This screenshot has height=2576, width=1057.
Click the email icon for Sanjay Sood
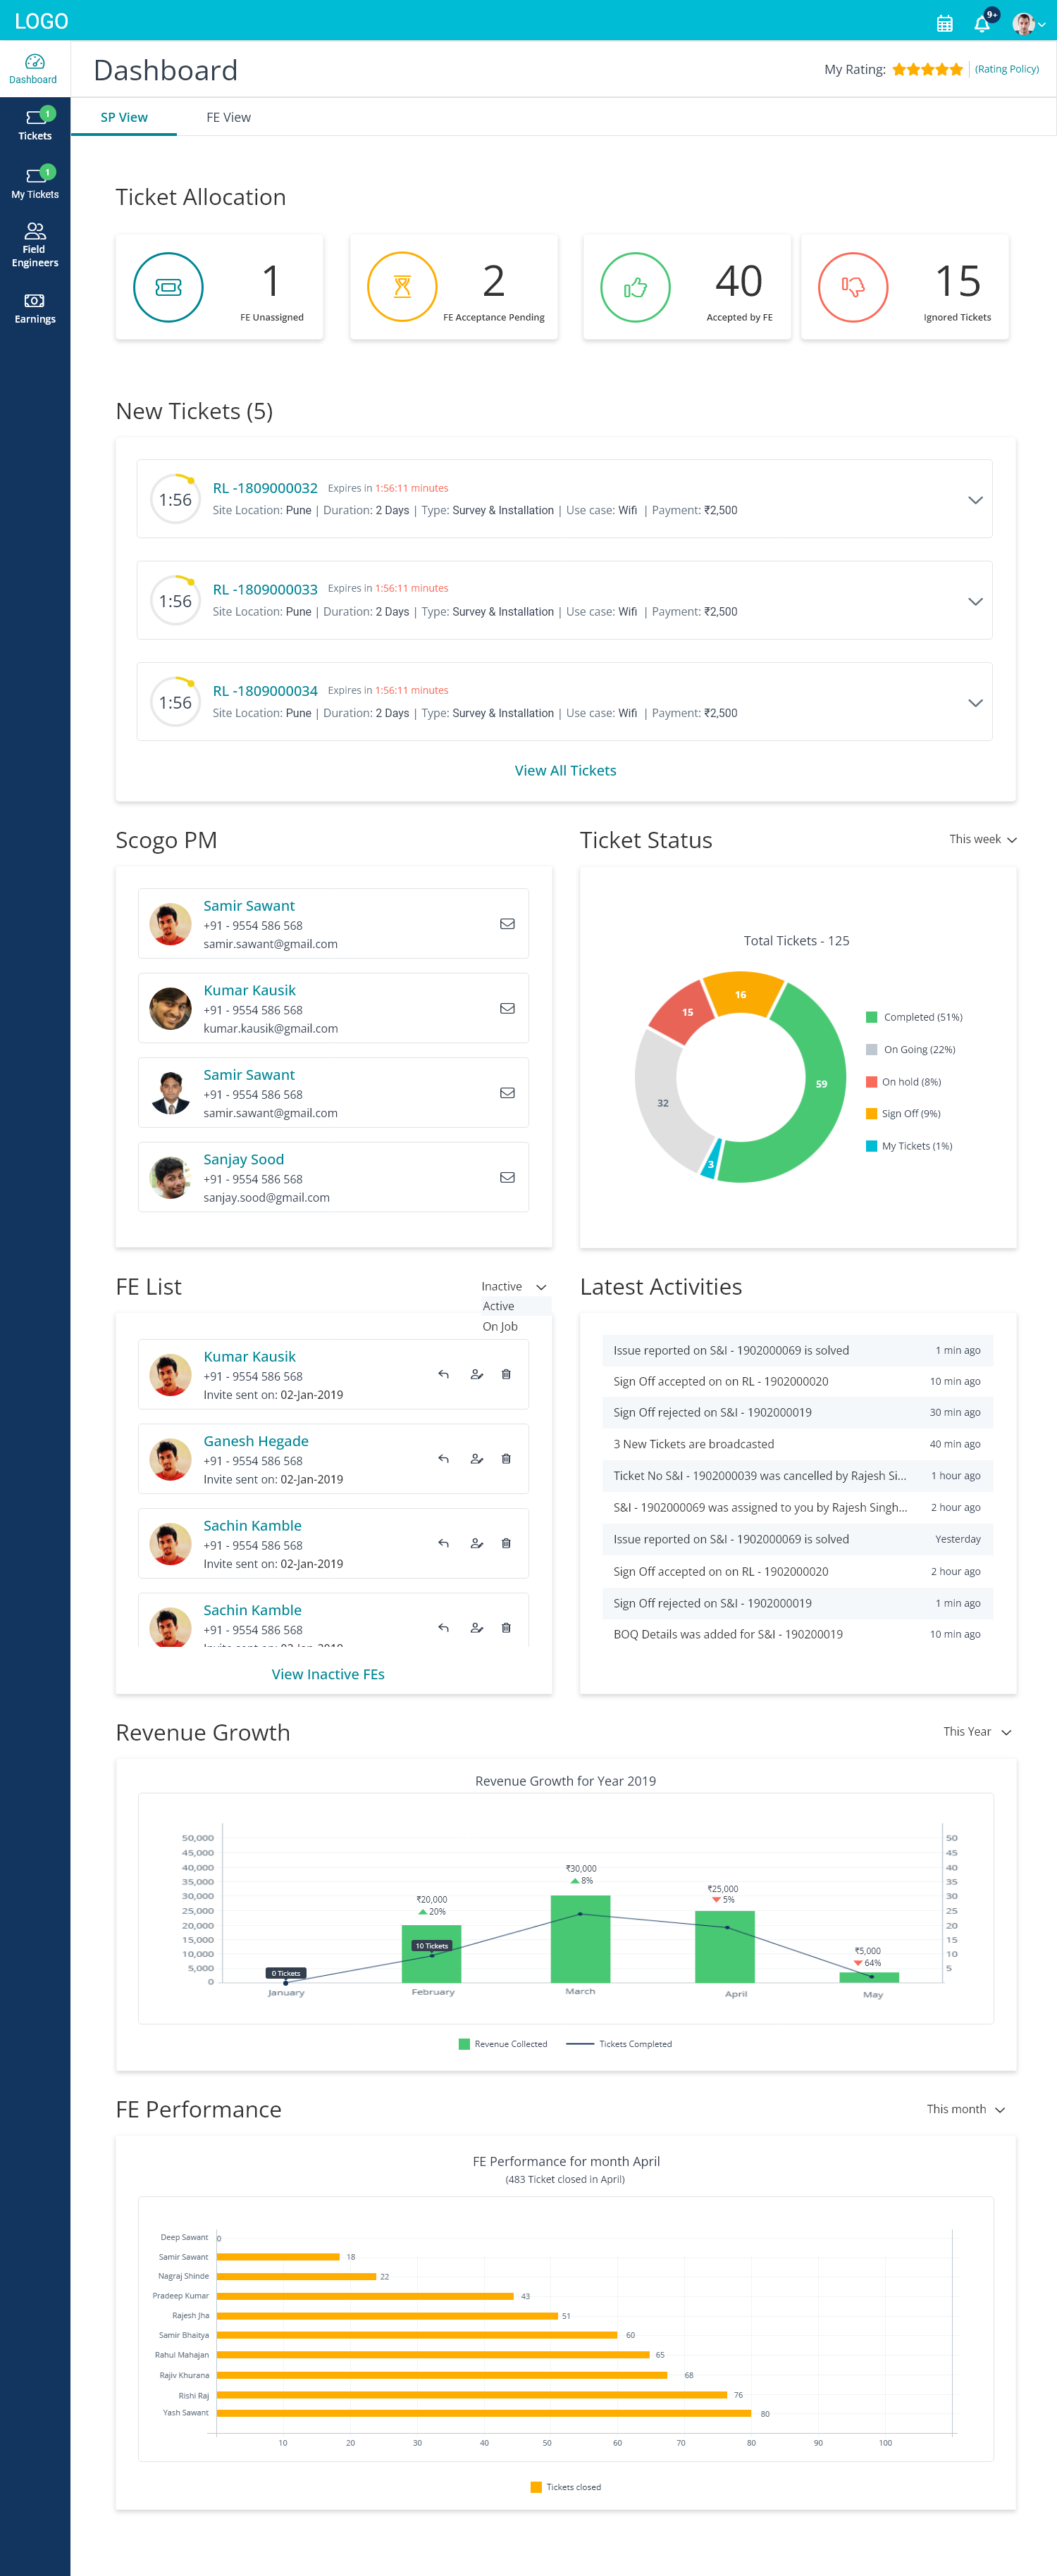point(507,1177)
